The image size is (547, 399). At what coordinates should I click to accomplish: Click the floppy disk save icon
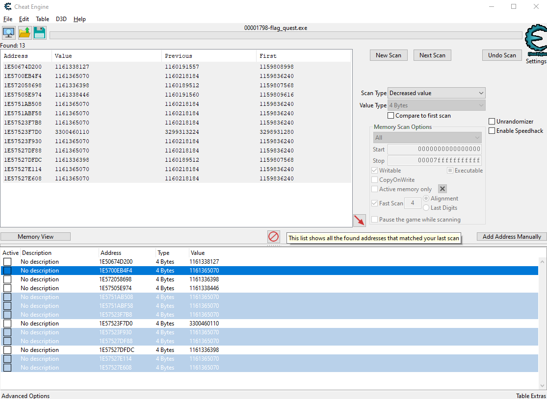(x=40, y=32)
